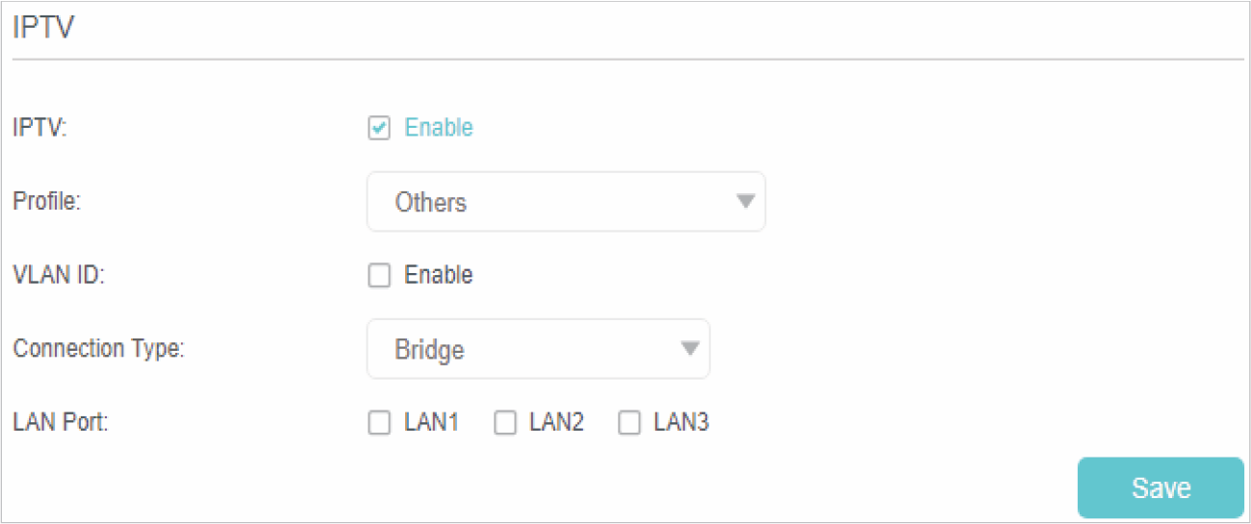The width and height of the screenshot is (1251, 524).
Task: Click the Enable text next to VLAN ID
Action: [x=438, y=275]
